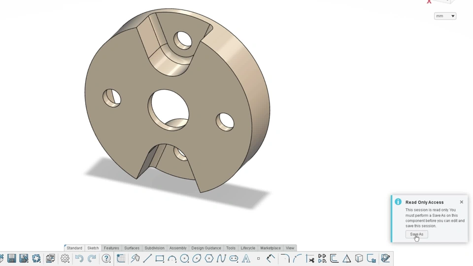
Task: Select the Rectangle sketch tool
Action: pos(160,259)
